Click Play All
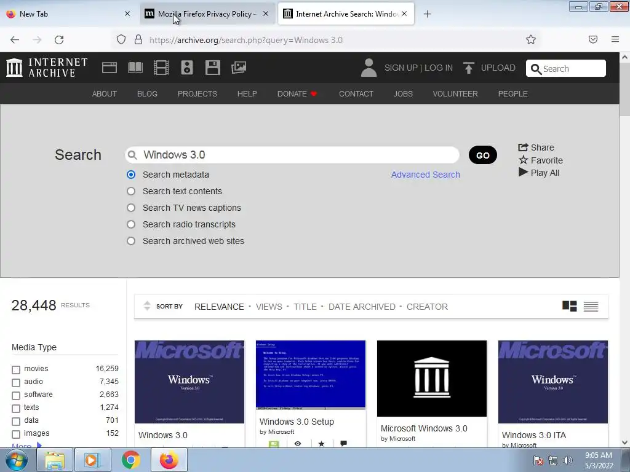The image size is (630, 472). click(539, 173)
